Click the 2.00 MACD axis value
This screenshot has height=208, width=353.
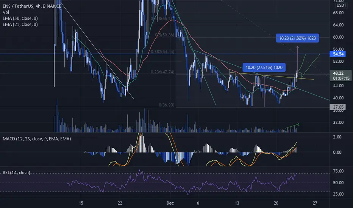[337, 137]
